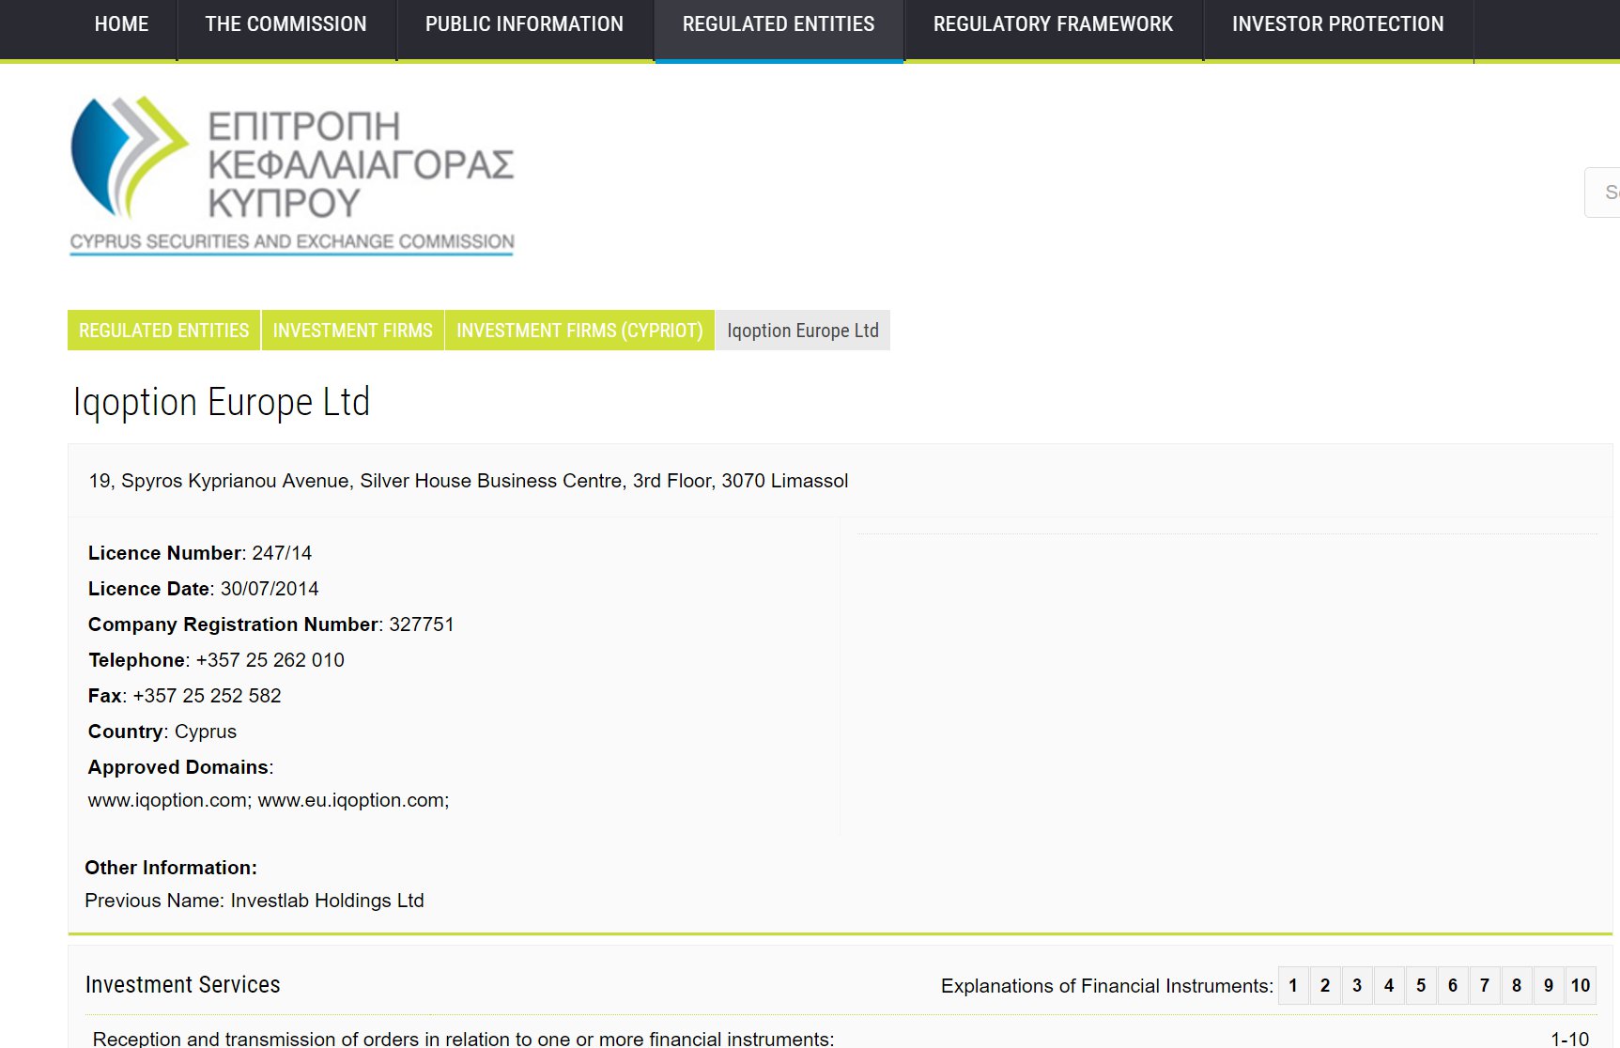Click the www.eu.iqoption.com domain text
The image size is (1620, 1048).
click(x=353, y=800)
